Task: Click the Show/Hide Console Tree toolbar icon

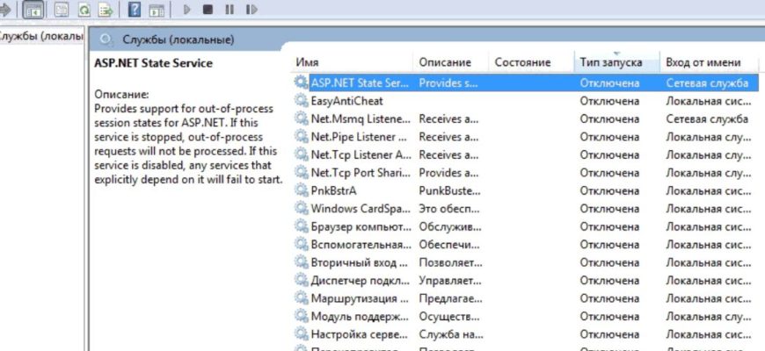Action: 34,10
